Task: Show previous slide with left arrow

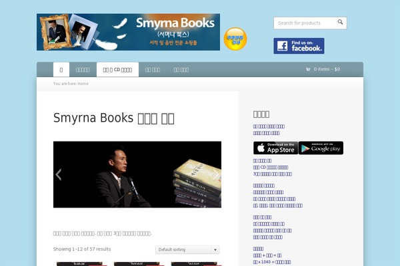Action: click(59, 175)
